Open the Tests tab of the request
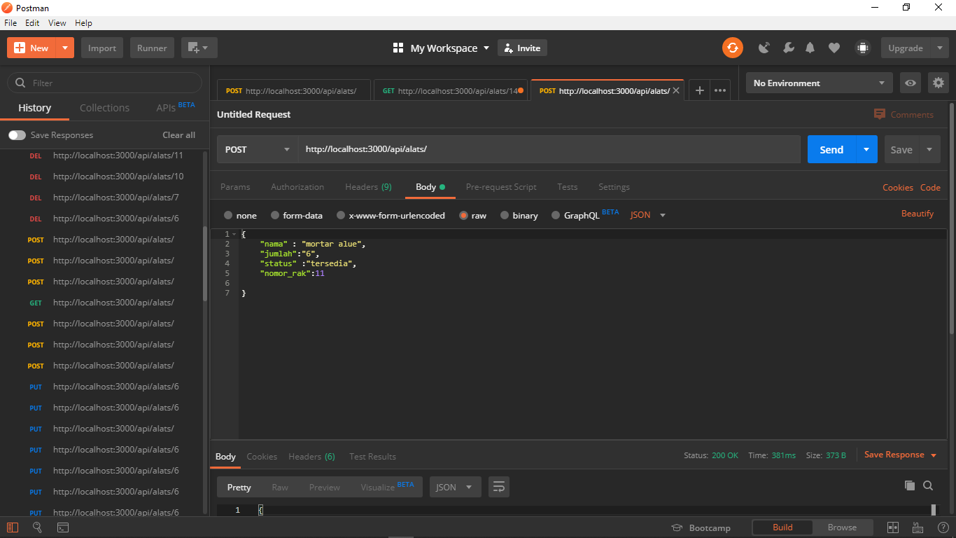 coord(567,187)
